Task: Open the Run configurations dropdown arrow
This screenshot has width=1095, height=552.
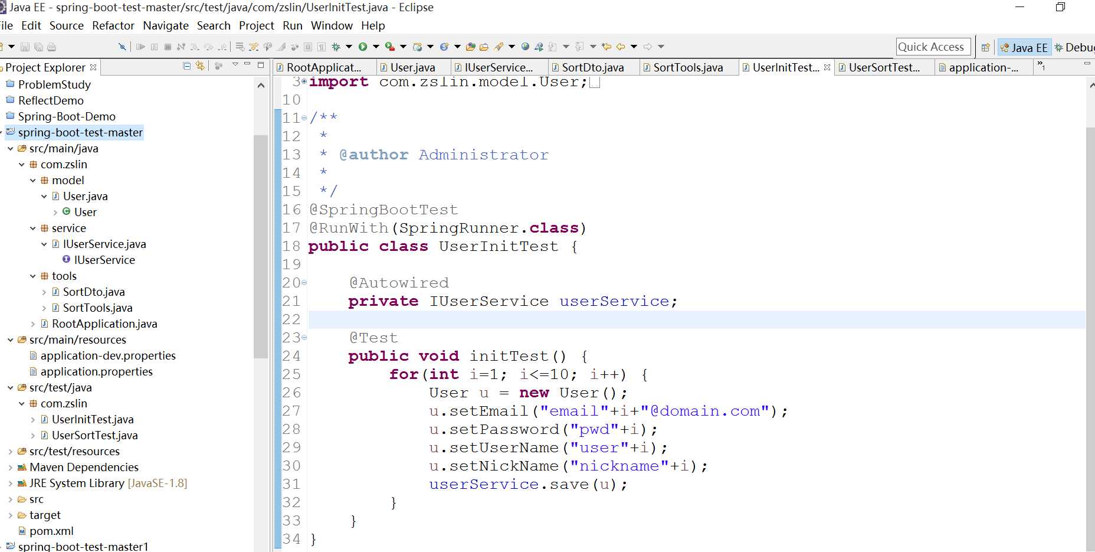Action: point(376,47)
